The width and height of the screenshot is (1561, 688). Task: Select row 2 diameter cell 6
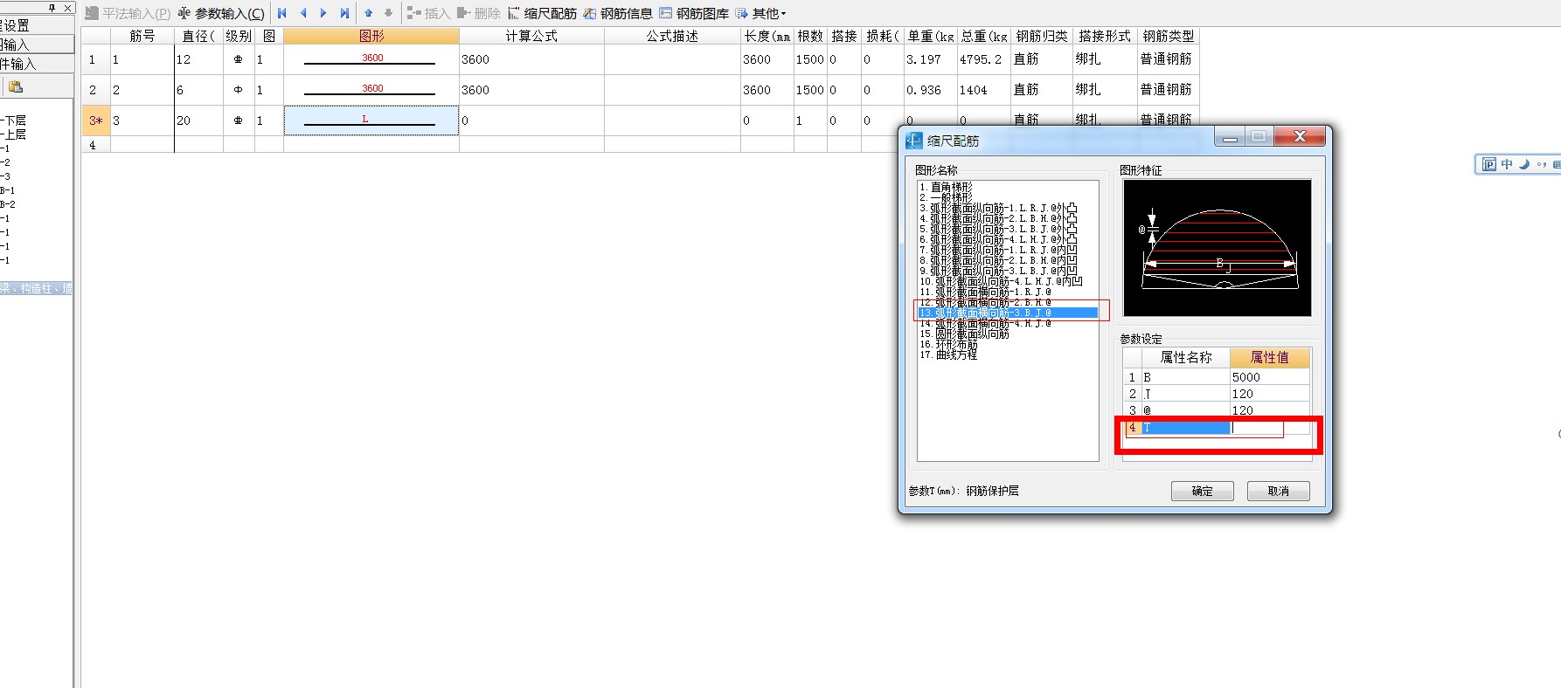point(198,90)
